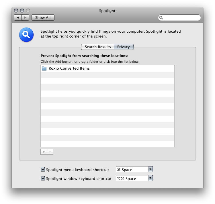Click the folder icon beside Roxio Converted Items

click(44, 68)
